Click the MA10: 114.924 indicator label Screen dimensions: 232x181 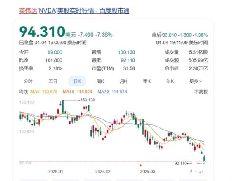[77, 92]
